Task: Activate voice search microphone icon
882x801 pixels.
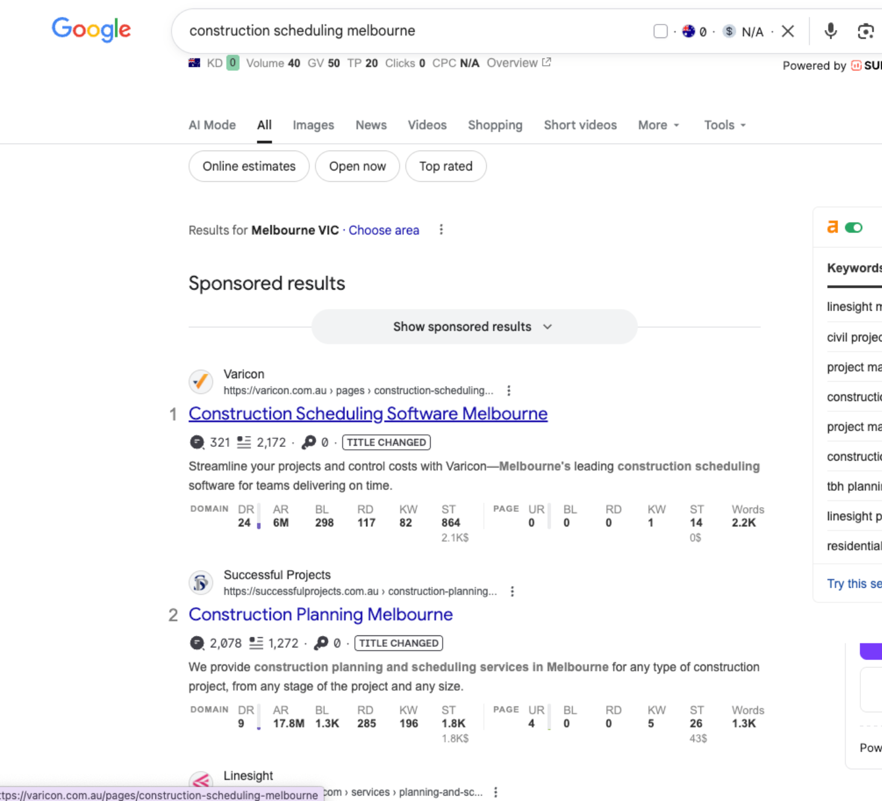Action: (x=830, y=31)
